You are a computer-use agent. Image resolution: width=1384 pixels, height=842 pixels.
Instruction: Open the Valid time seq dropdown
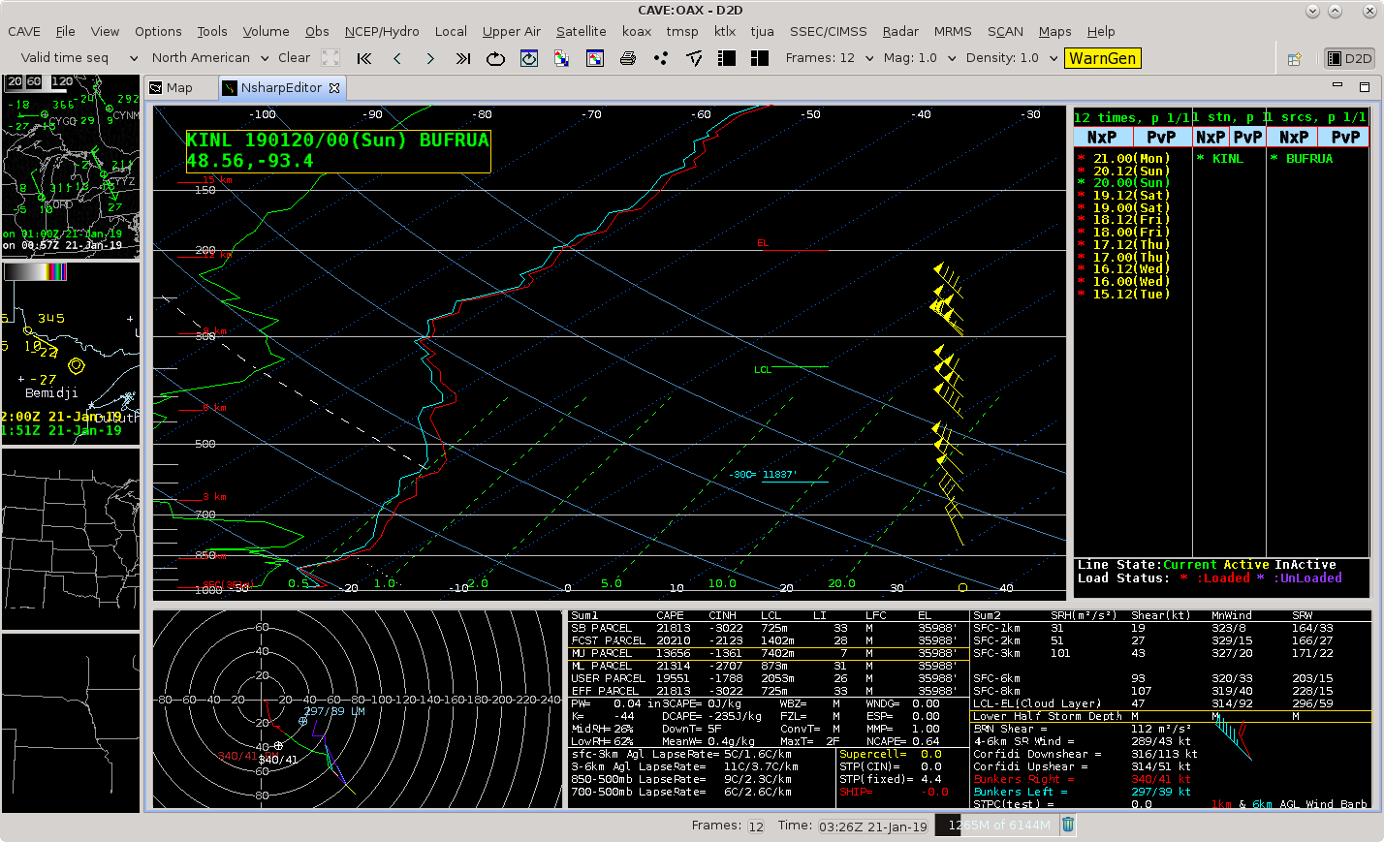pos(79,58)
